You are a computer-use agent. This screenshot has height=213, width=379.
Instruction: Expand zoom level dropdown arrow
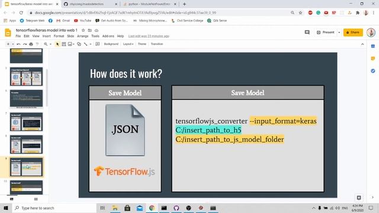point(50,44)
